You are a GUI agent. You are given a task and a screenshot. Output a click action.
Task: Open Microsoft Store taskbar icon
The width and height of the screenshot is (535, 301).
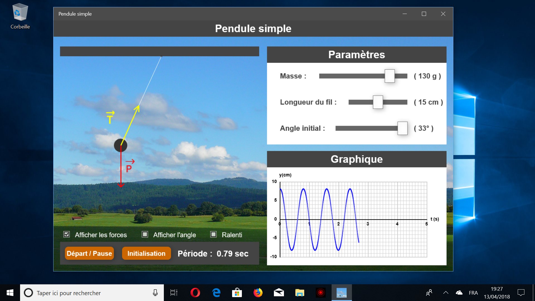pos(237,293)
